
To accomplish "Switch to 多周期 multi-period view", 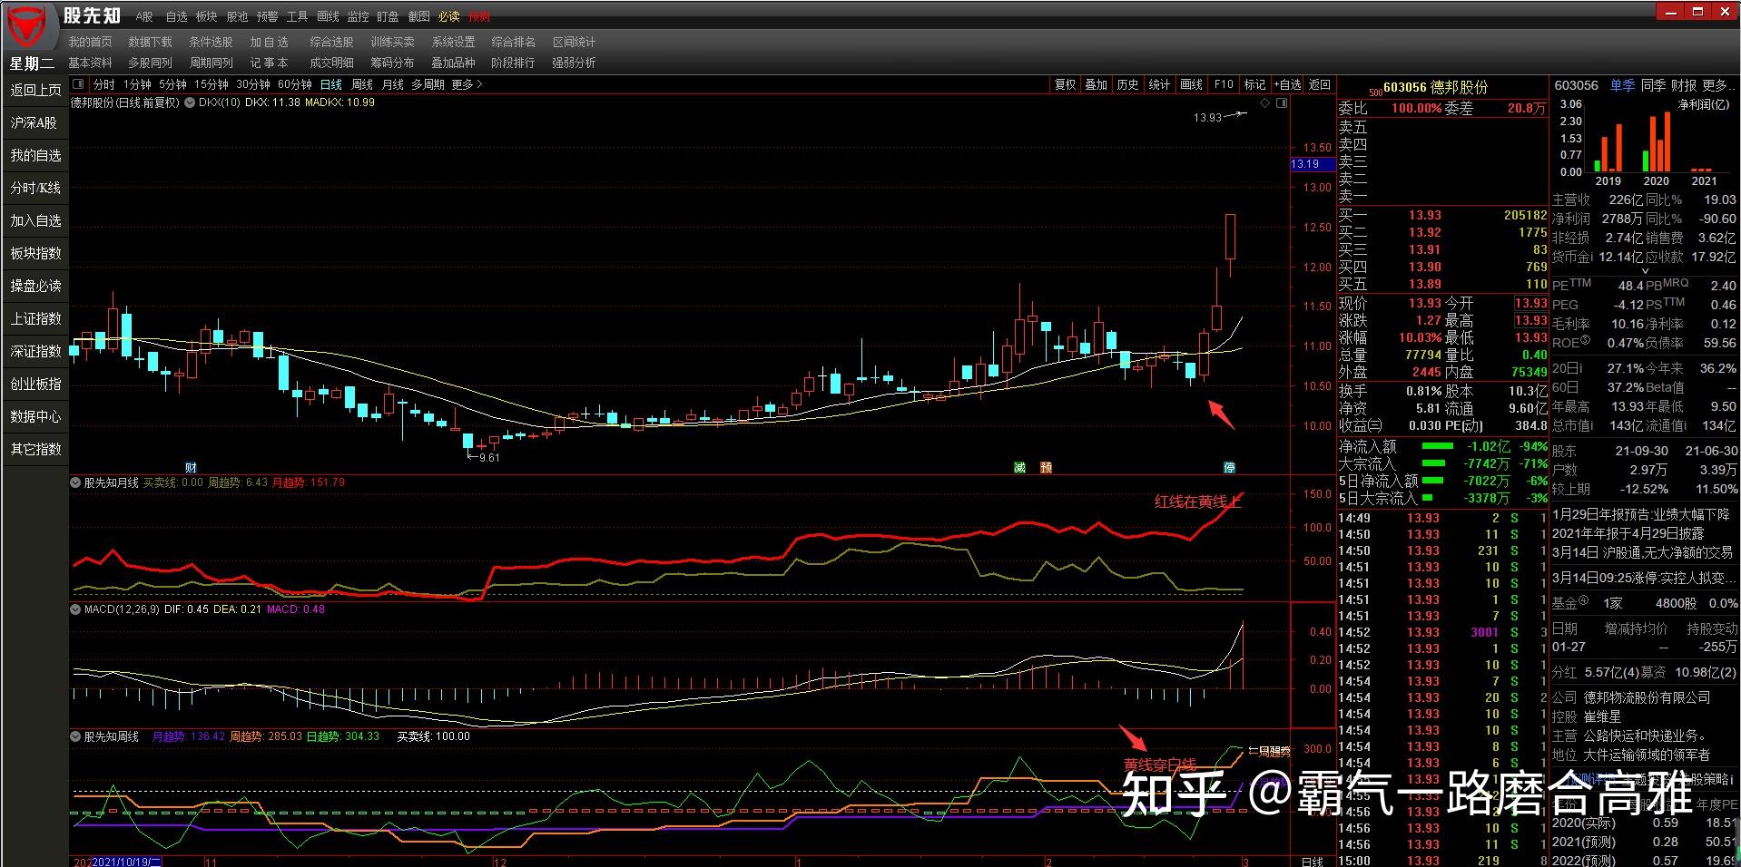I will tap(428, 84).
